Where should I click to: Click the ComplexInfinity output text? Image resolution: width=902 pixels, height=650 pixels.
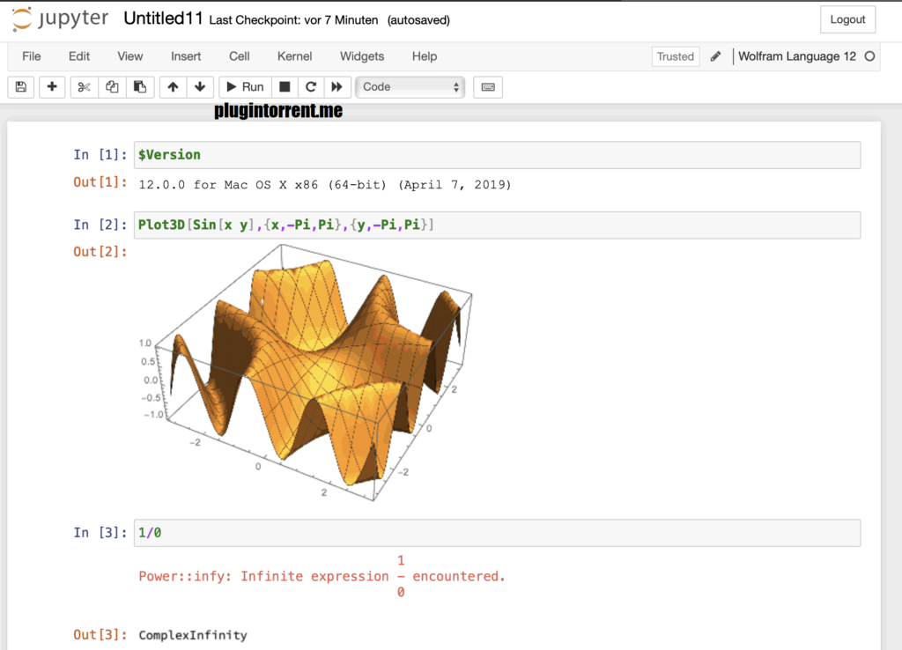[x=193, y=635]
